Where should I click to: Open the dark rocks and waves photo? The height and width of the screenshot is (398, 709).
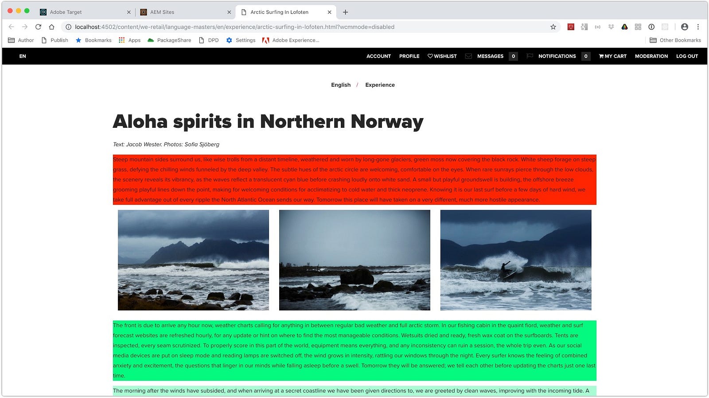[354, 260]
